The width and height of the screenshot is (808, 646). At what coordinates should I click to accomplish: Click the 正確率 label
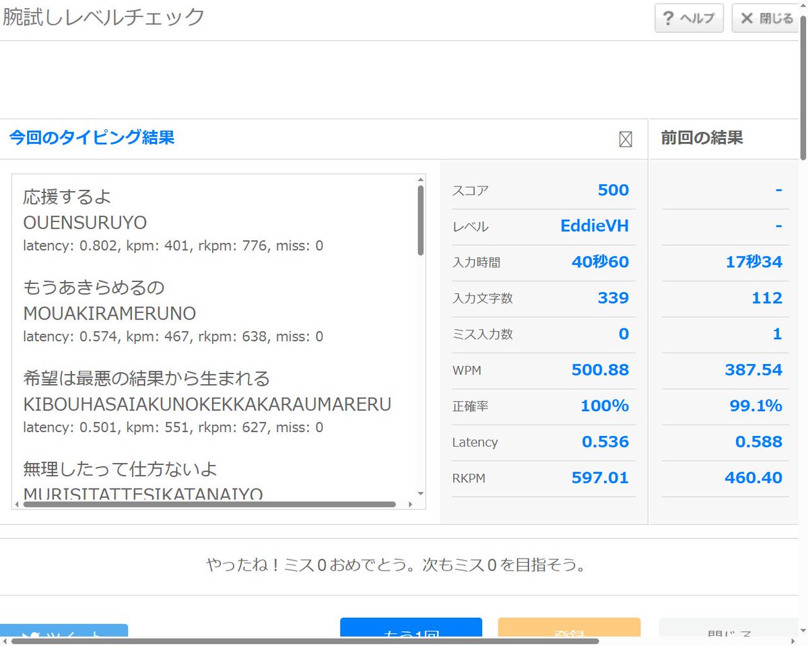point(470,406)
